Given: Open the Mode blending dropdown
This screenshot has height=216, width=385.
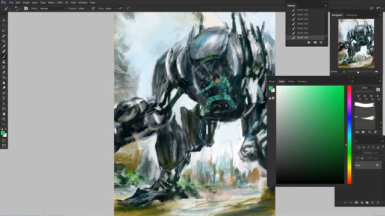Looking at the screenshot, I should tap(53, 8).
